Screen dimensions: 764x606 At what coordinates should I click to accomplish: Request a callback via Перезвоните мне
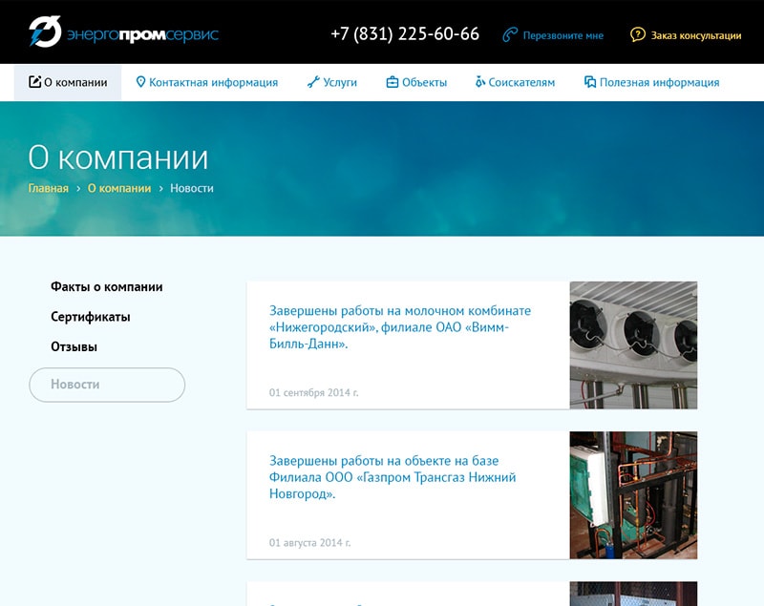[562, 35]
